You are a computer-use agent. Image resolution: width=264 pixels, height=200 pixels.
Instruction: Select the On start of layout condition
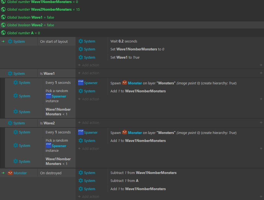54,42
